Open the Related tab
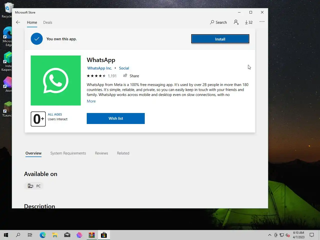Screen dimensions: 320x240 pos(123,153)
